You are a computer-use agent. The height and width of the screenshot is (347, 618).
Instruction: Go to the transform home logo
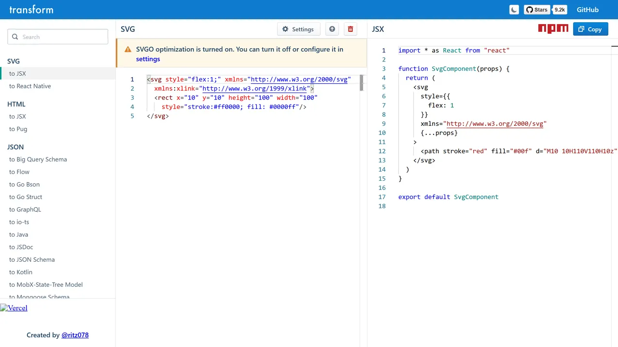tap(31, 10)
